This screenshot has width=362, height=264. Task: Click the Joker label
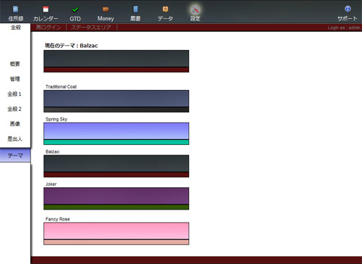(x=51, y=184)
